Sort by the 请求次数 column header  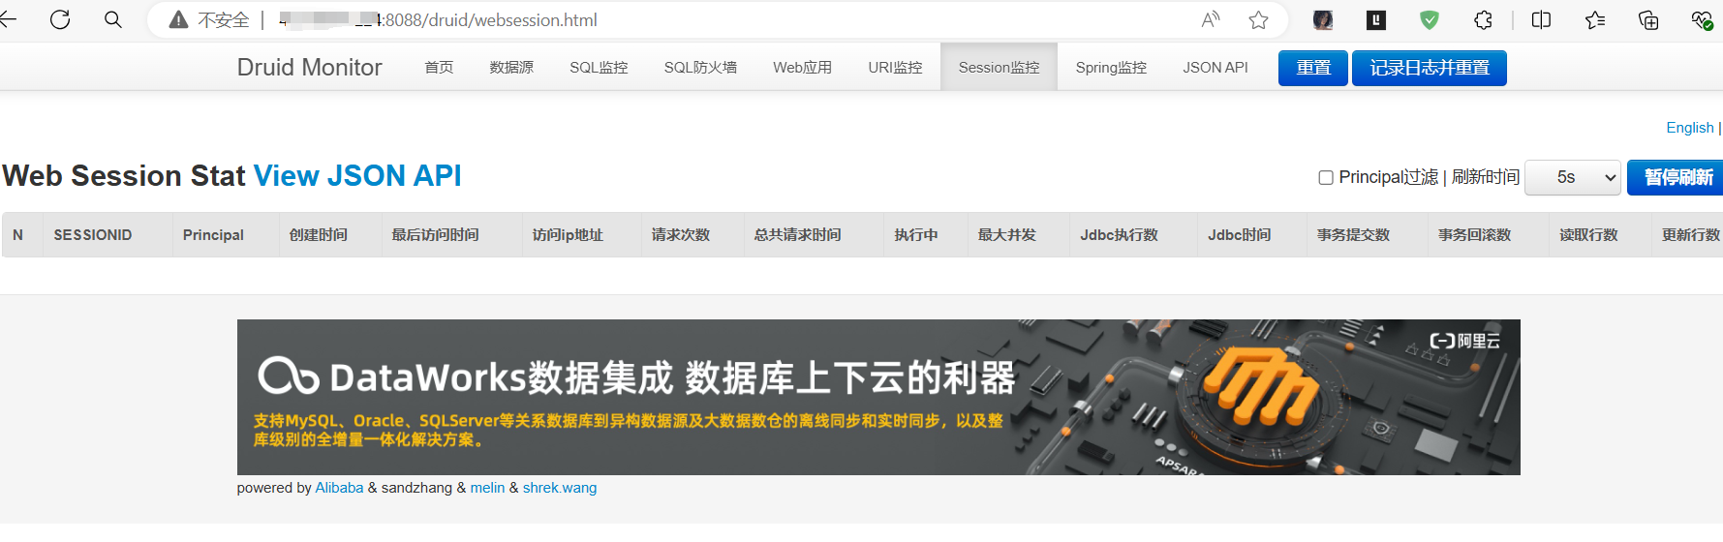[692, 235]
